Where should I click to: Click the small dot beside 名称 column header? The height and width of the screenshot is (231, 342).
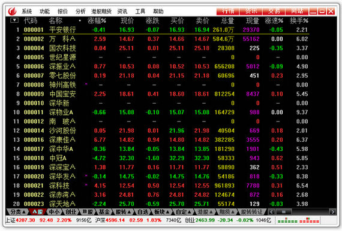[x=80, y=21]
